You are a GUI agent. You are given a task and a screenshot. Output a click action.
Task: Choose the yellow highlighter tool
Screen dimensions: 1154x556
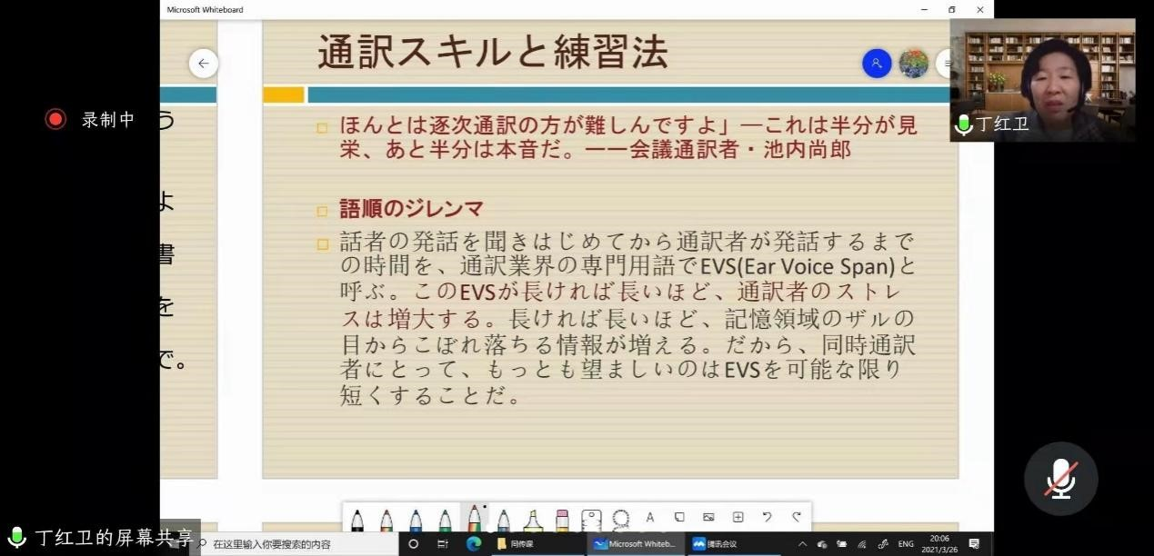[533, 520]
